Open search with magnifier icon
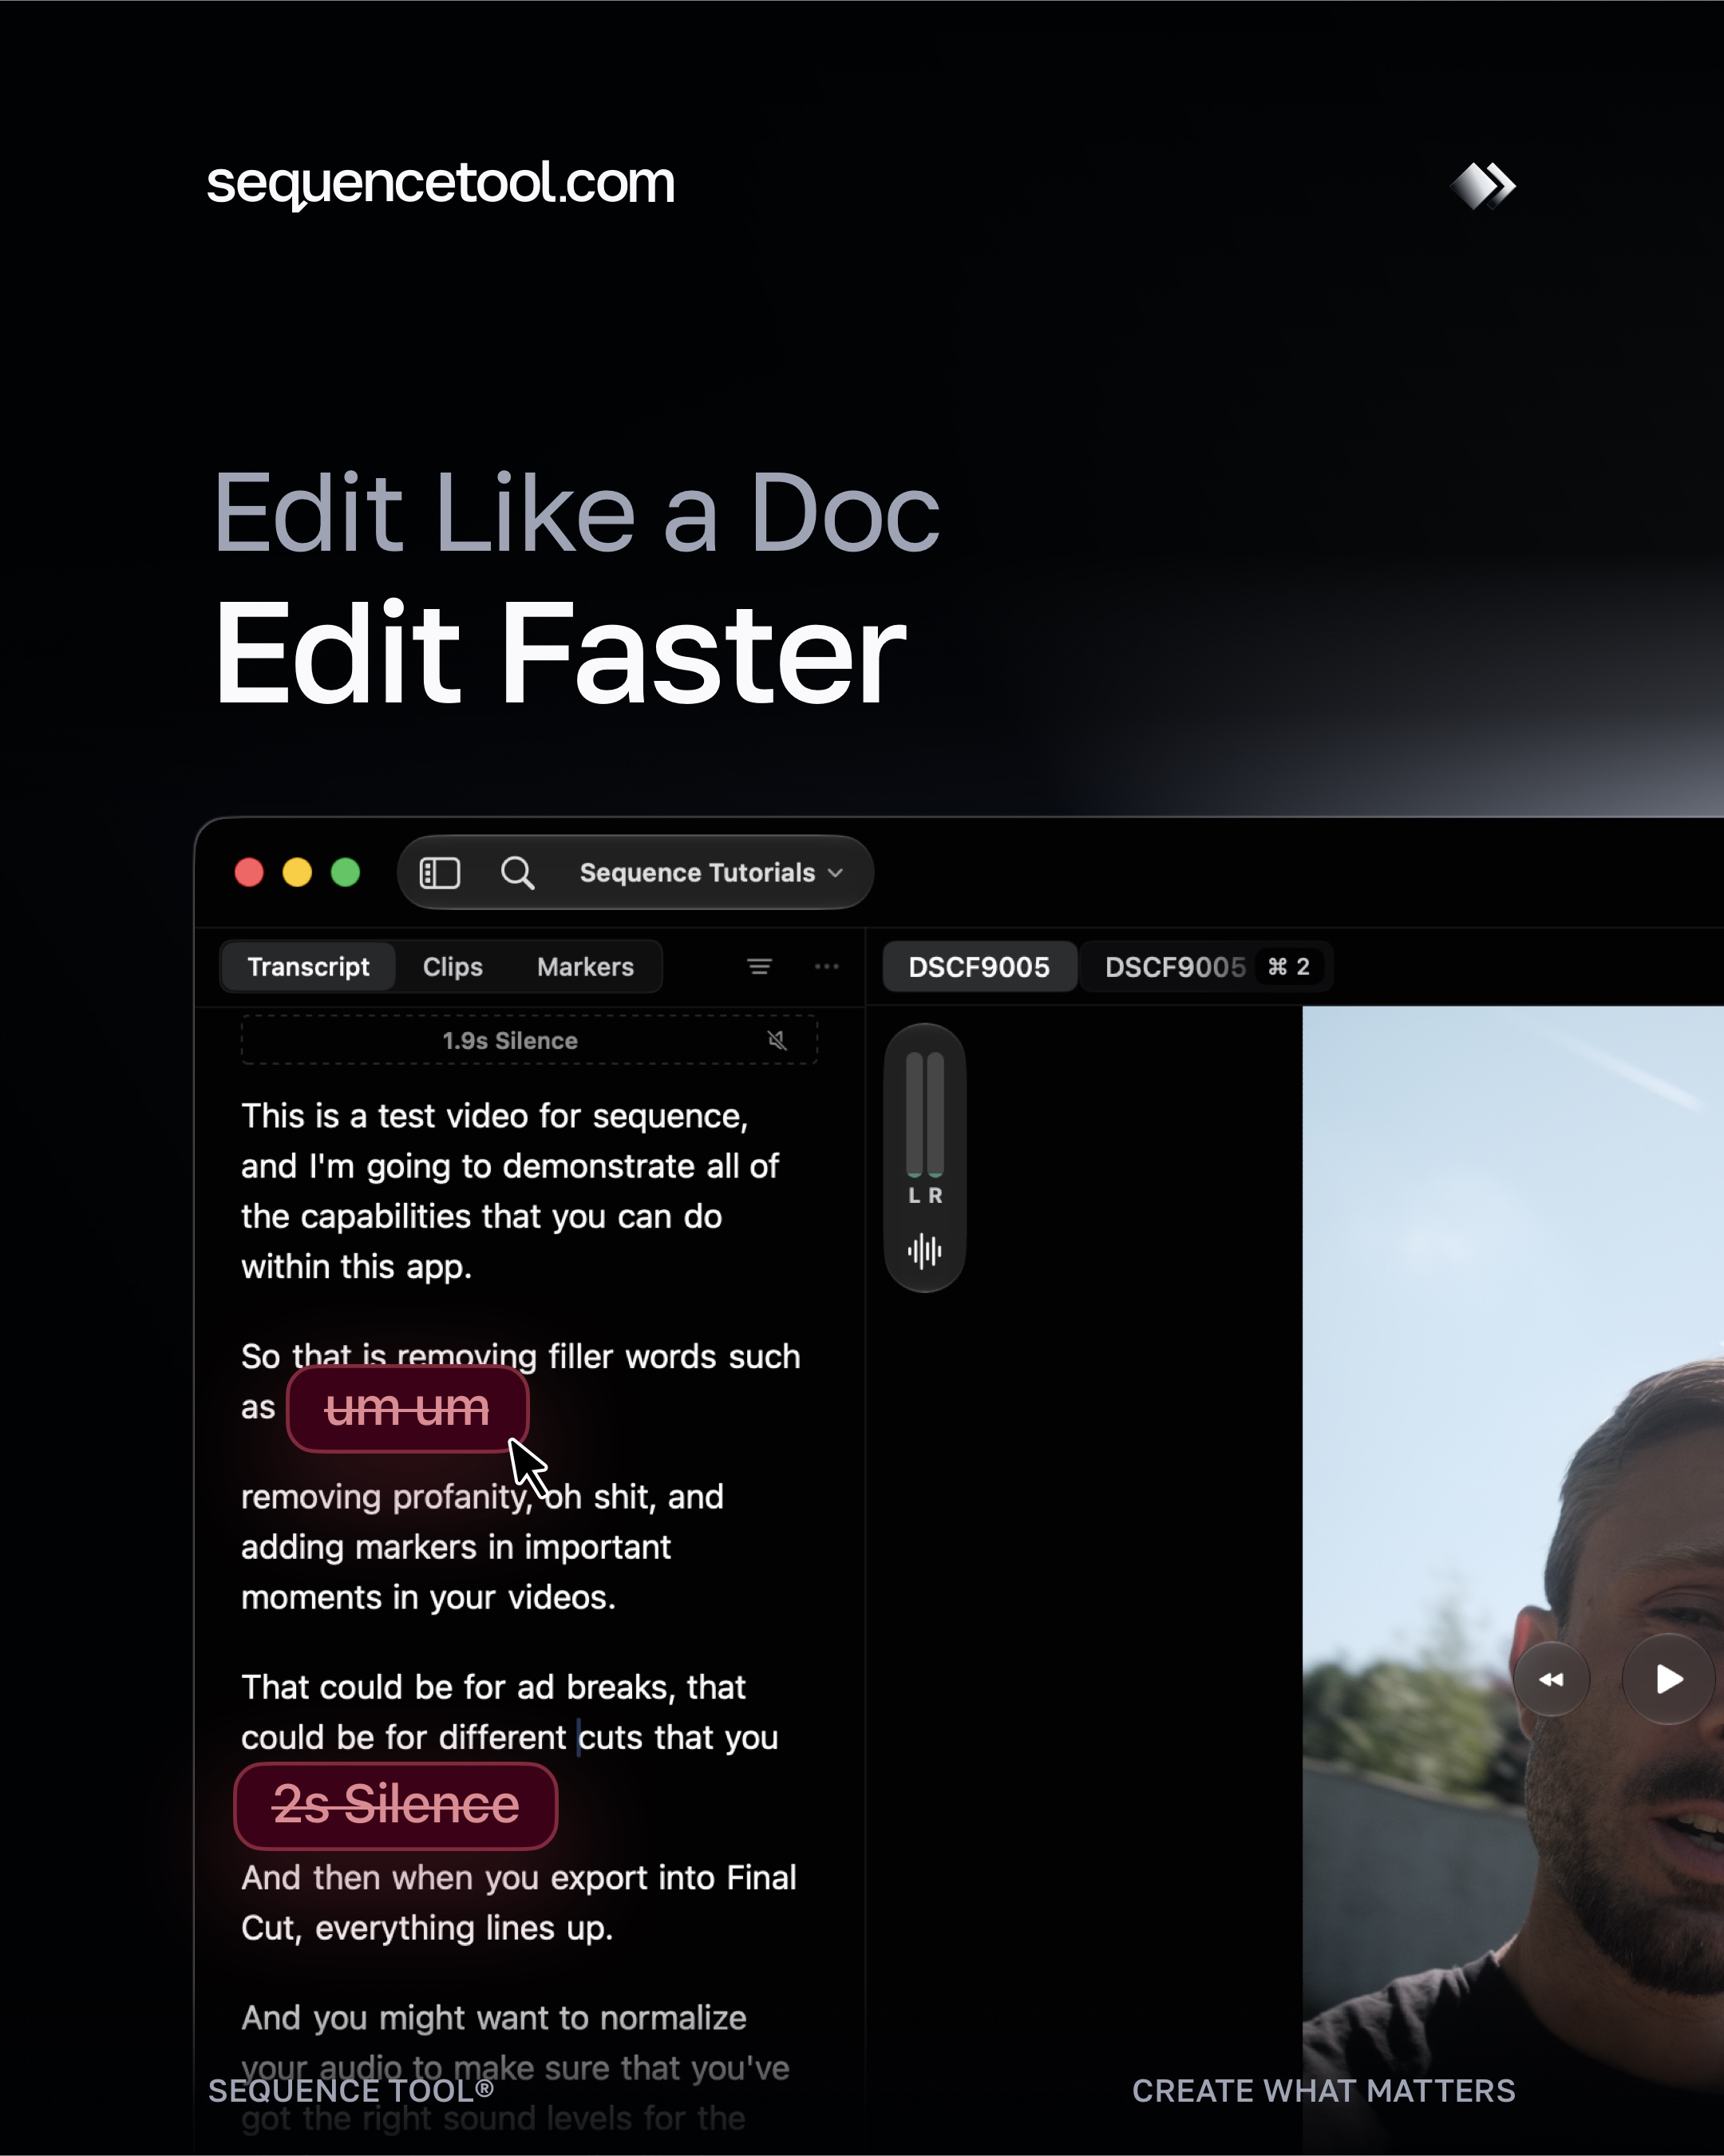The height and width of the screenshot is (2156, 1724). coord(517,873)
